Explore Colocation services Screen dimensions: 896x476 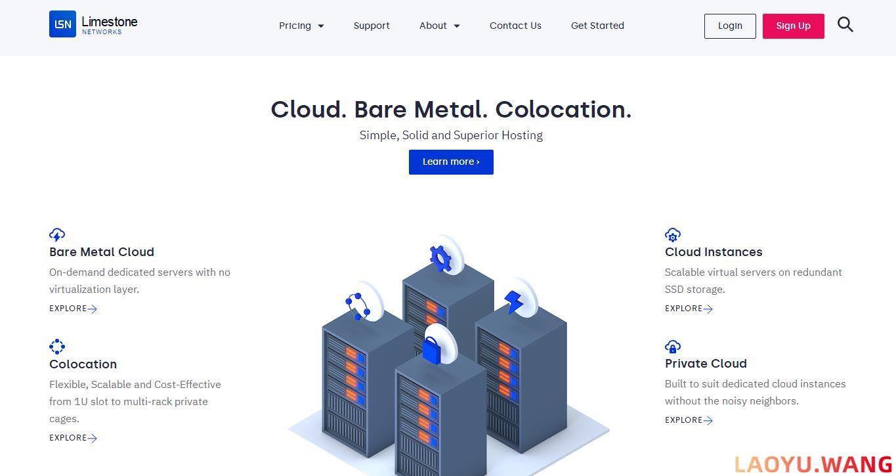coord(73,438)
